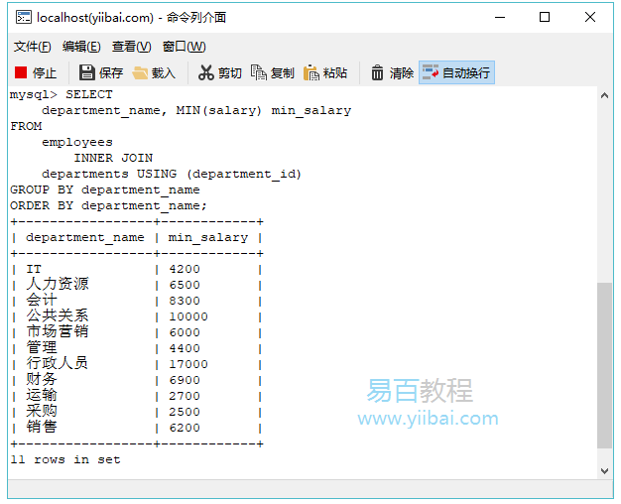
Task: Maximize the command line window
Action: pyautogui.click(x=545, y=17)
